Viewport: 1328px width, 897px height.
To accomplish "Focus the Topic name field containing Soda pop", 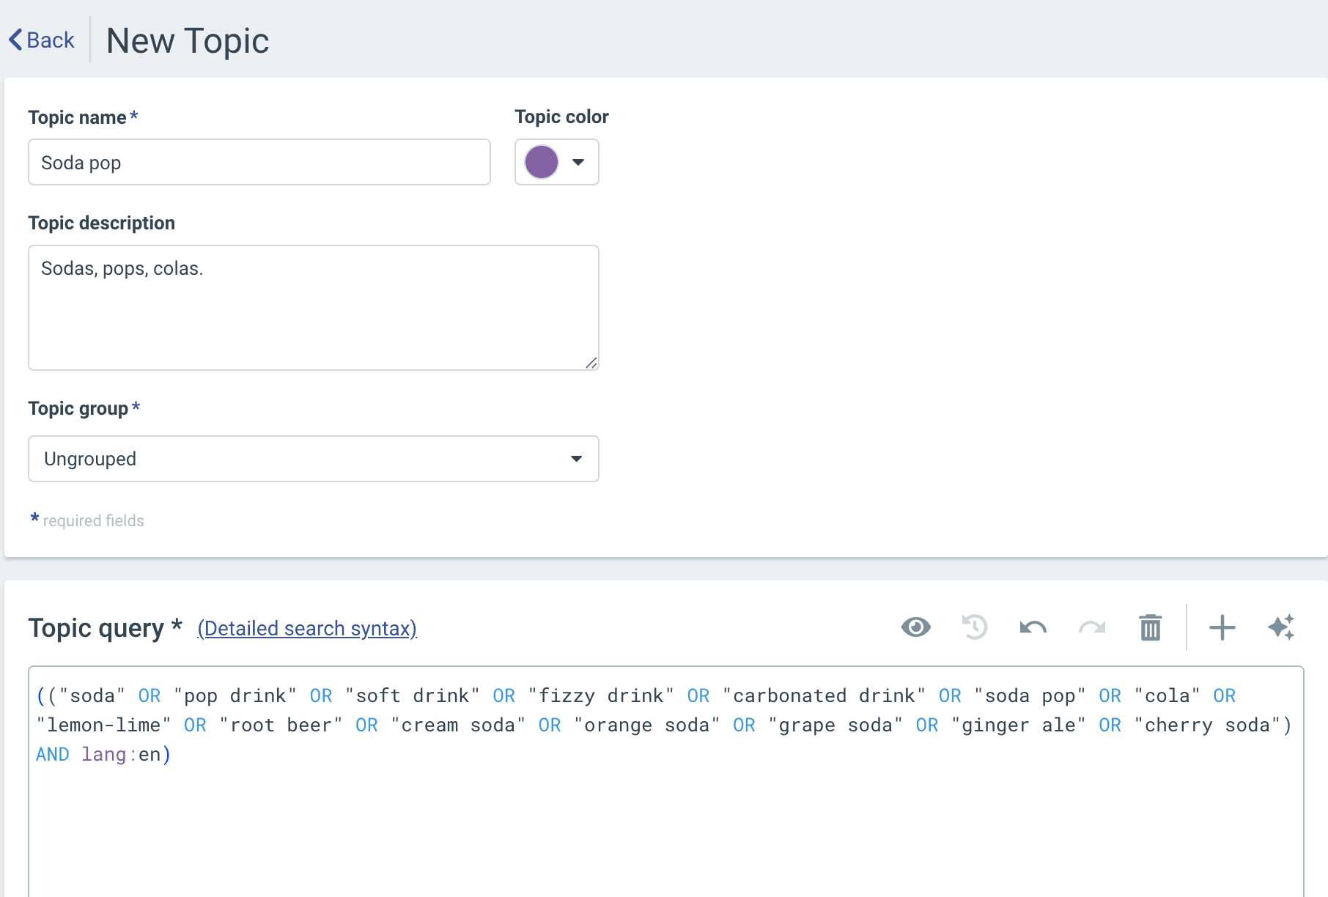I will (x=259, y=163).
